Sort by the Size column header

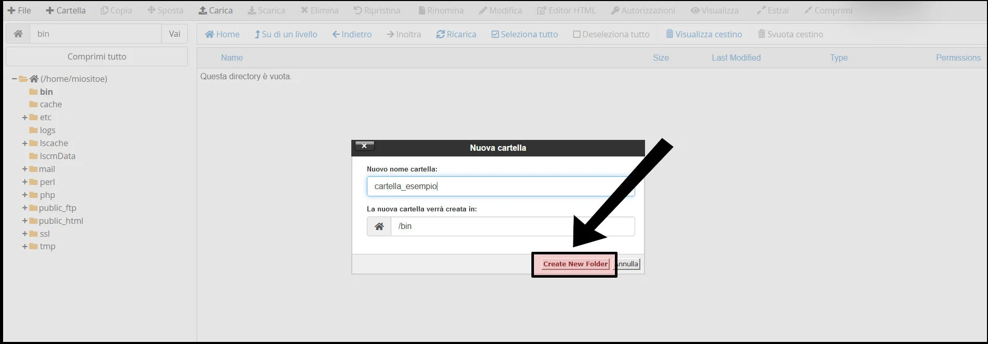coord(661,58)
